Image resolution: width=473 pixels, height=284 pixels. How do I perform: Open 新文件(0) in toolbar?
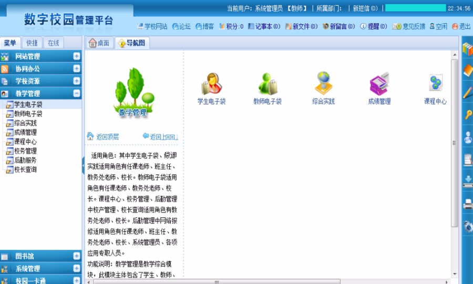pos(301,26)
